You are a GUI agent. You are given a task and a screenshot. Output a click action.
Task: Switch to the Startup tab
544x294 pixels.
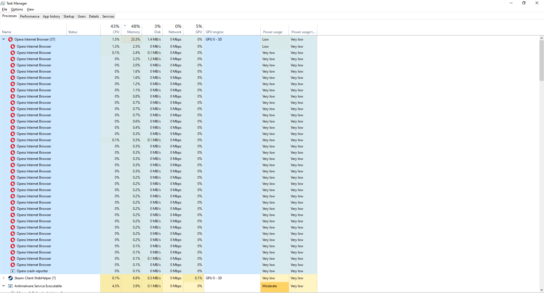[x=69, y=16]
